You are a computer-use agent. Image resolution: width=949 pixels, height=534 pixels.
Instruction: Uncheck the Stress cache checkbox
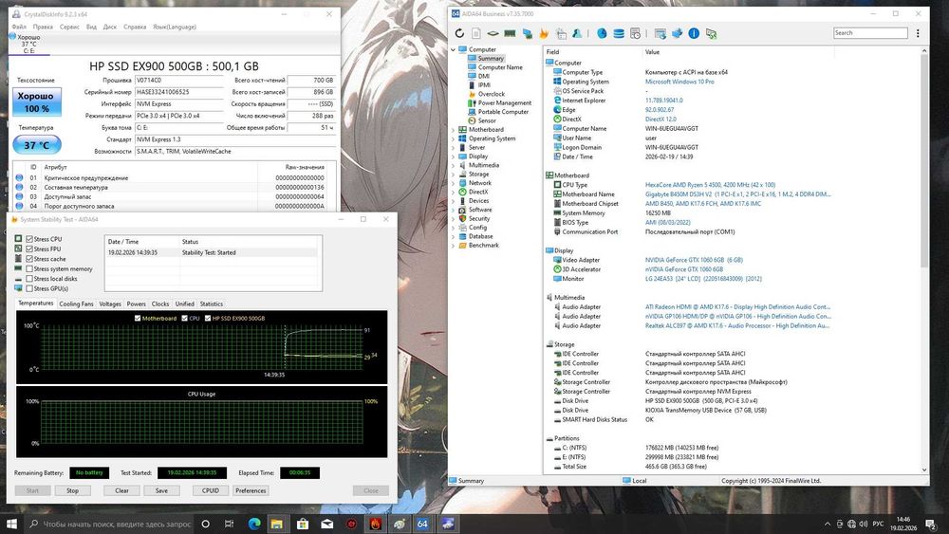pos(29,259)
